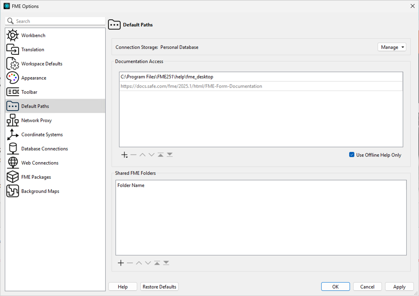Select Database Connections category
Screen dimensions: 419x296
point(55,148)
